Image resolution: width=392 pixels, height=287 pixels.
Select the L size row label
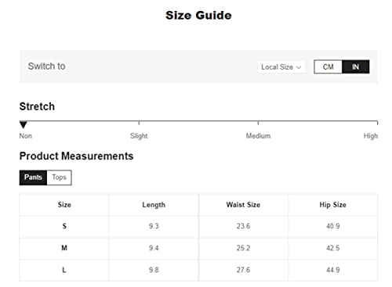(x=64, y=270)
